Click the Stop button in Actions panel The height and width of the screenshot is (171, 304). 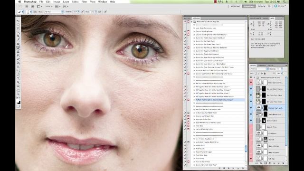(x=219, y=168)
